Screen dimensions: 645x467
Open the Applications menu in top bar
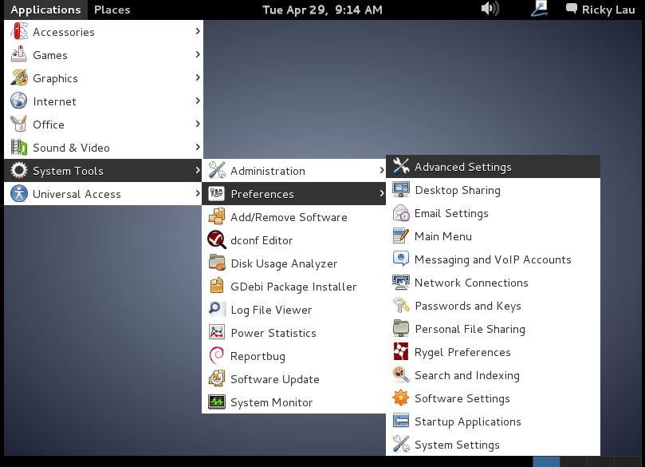coord(45,10)
